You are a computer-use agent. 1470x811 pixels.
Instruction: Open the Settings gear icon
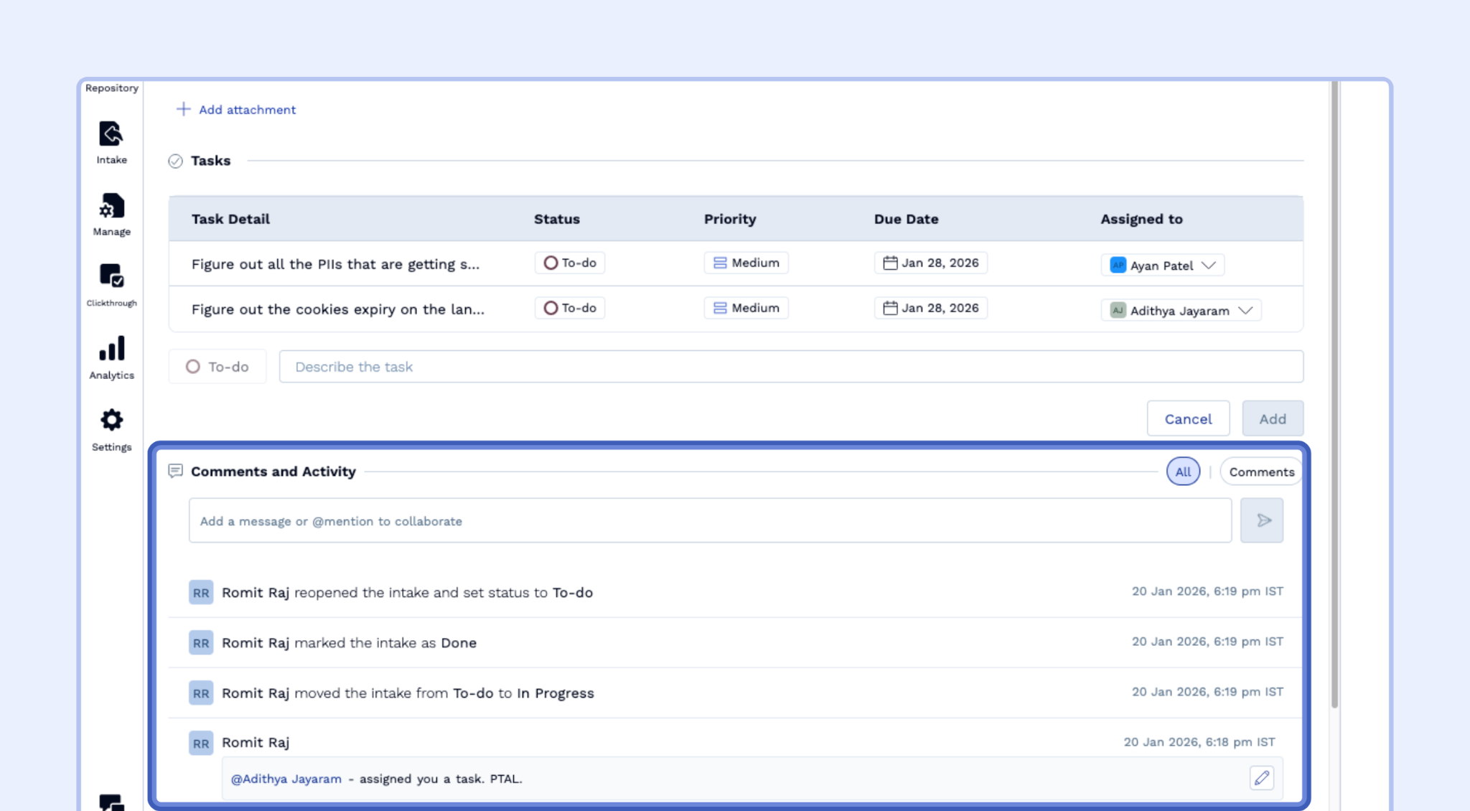click(x=111, y=420)
